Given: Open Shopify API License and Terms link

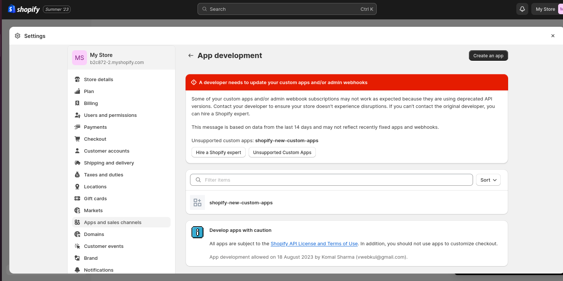Looking at the screenshot, I should (314, 243).
